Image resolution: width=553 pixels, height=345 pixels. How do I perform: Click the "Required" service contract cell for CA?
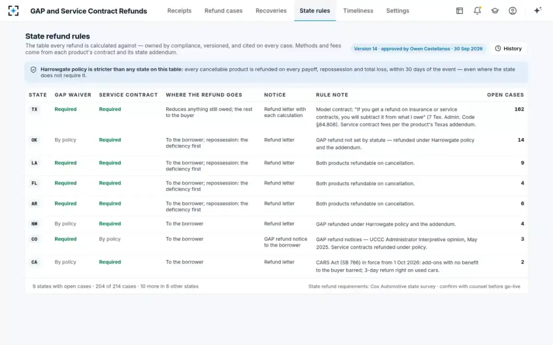coord(110,262)
